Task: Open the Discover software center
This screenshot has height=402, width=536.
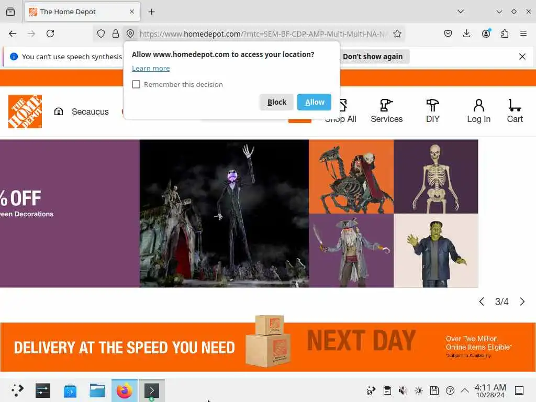Action: pyautogui.click(x=70, y=390)
